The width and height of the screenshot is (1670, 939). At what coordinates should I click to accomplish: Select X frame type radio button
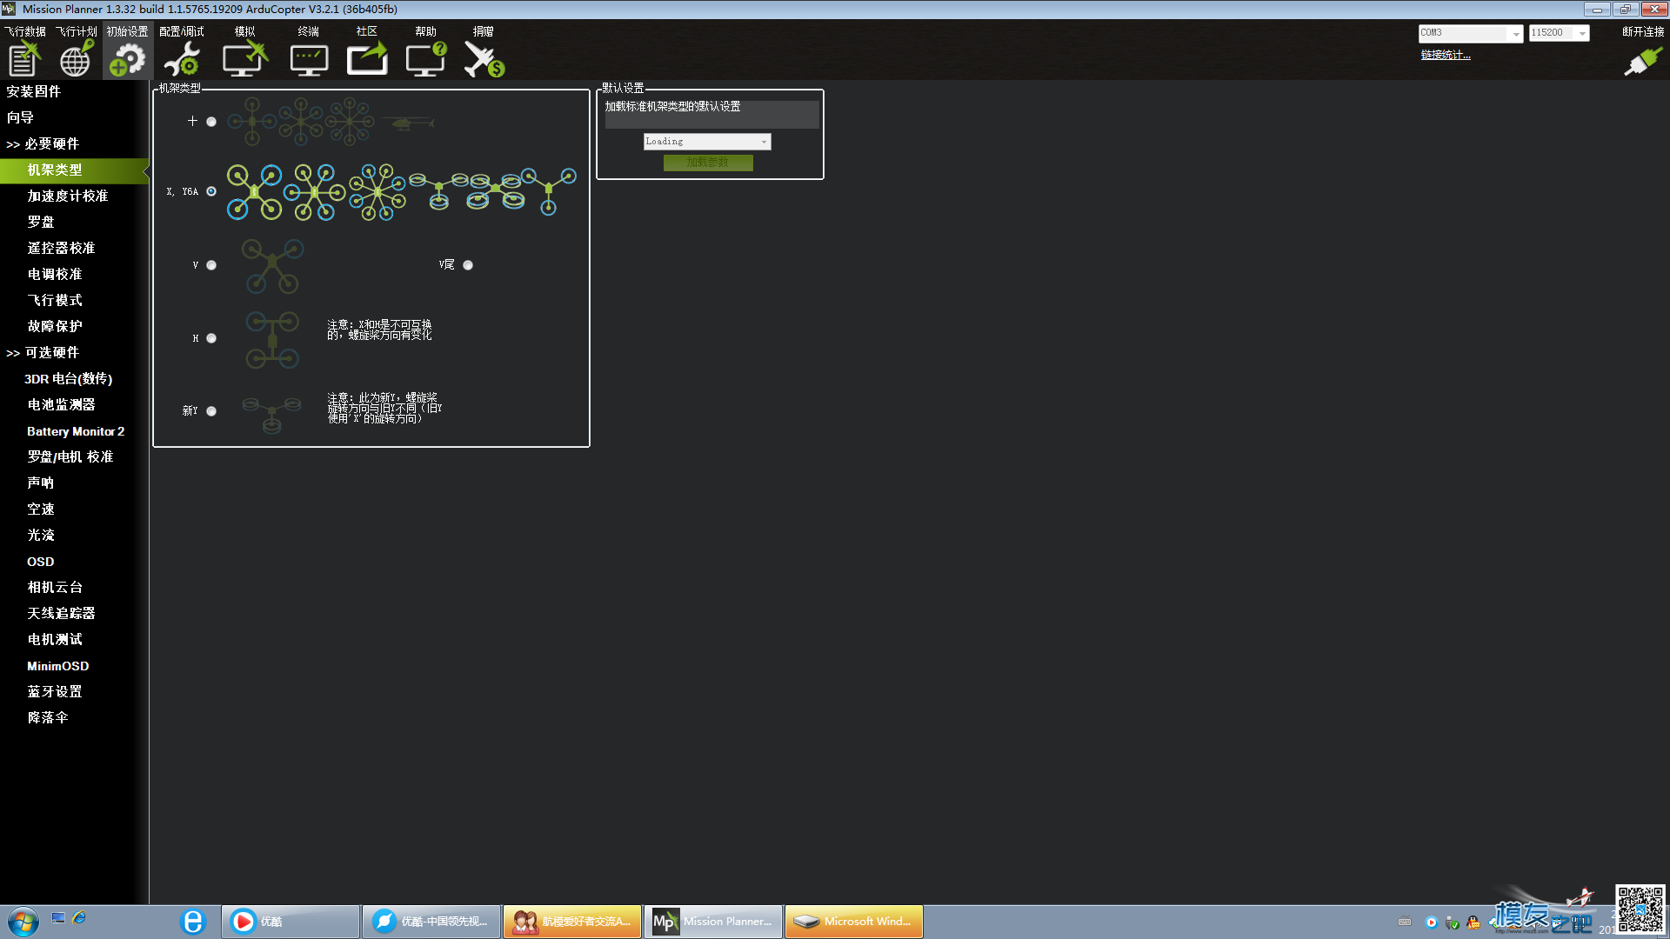click(212, 191)
